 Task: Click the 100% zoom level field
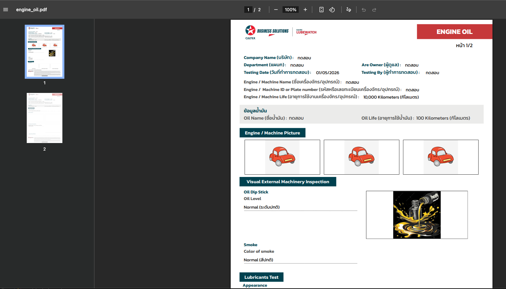tap(290, 10)
